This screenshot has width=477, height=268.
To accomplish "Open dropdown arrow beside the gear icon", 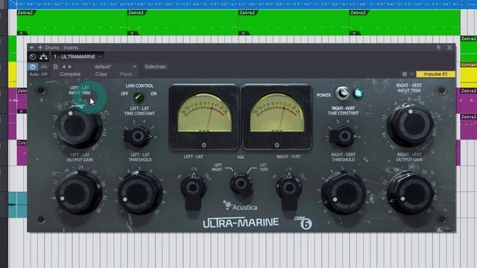I will 412,74.
